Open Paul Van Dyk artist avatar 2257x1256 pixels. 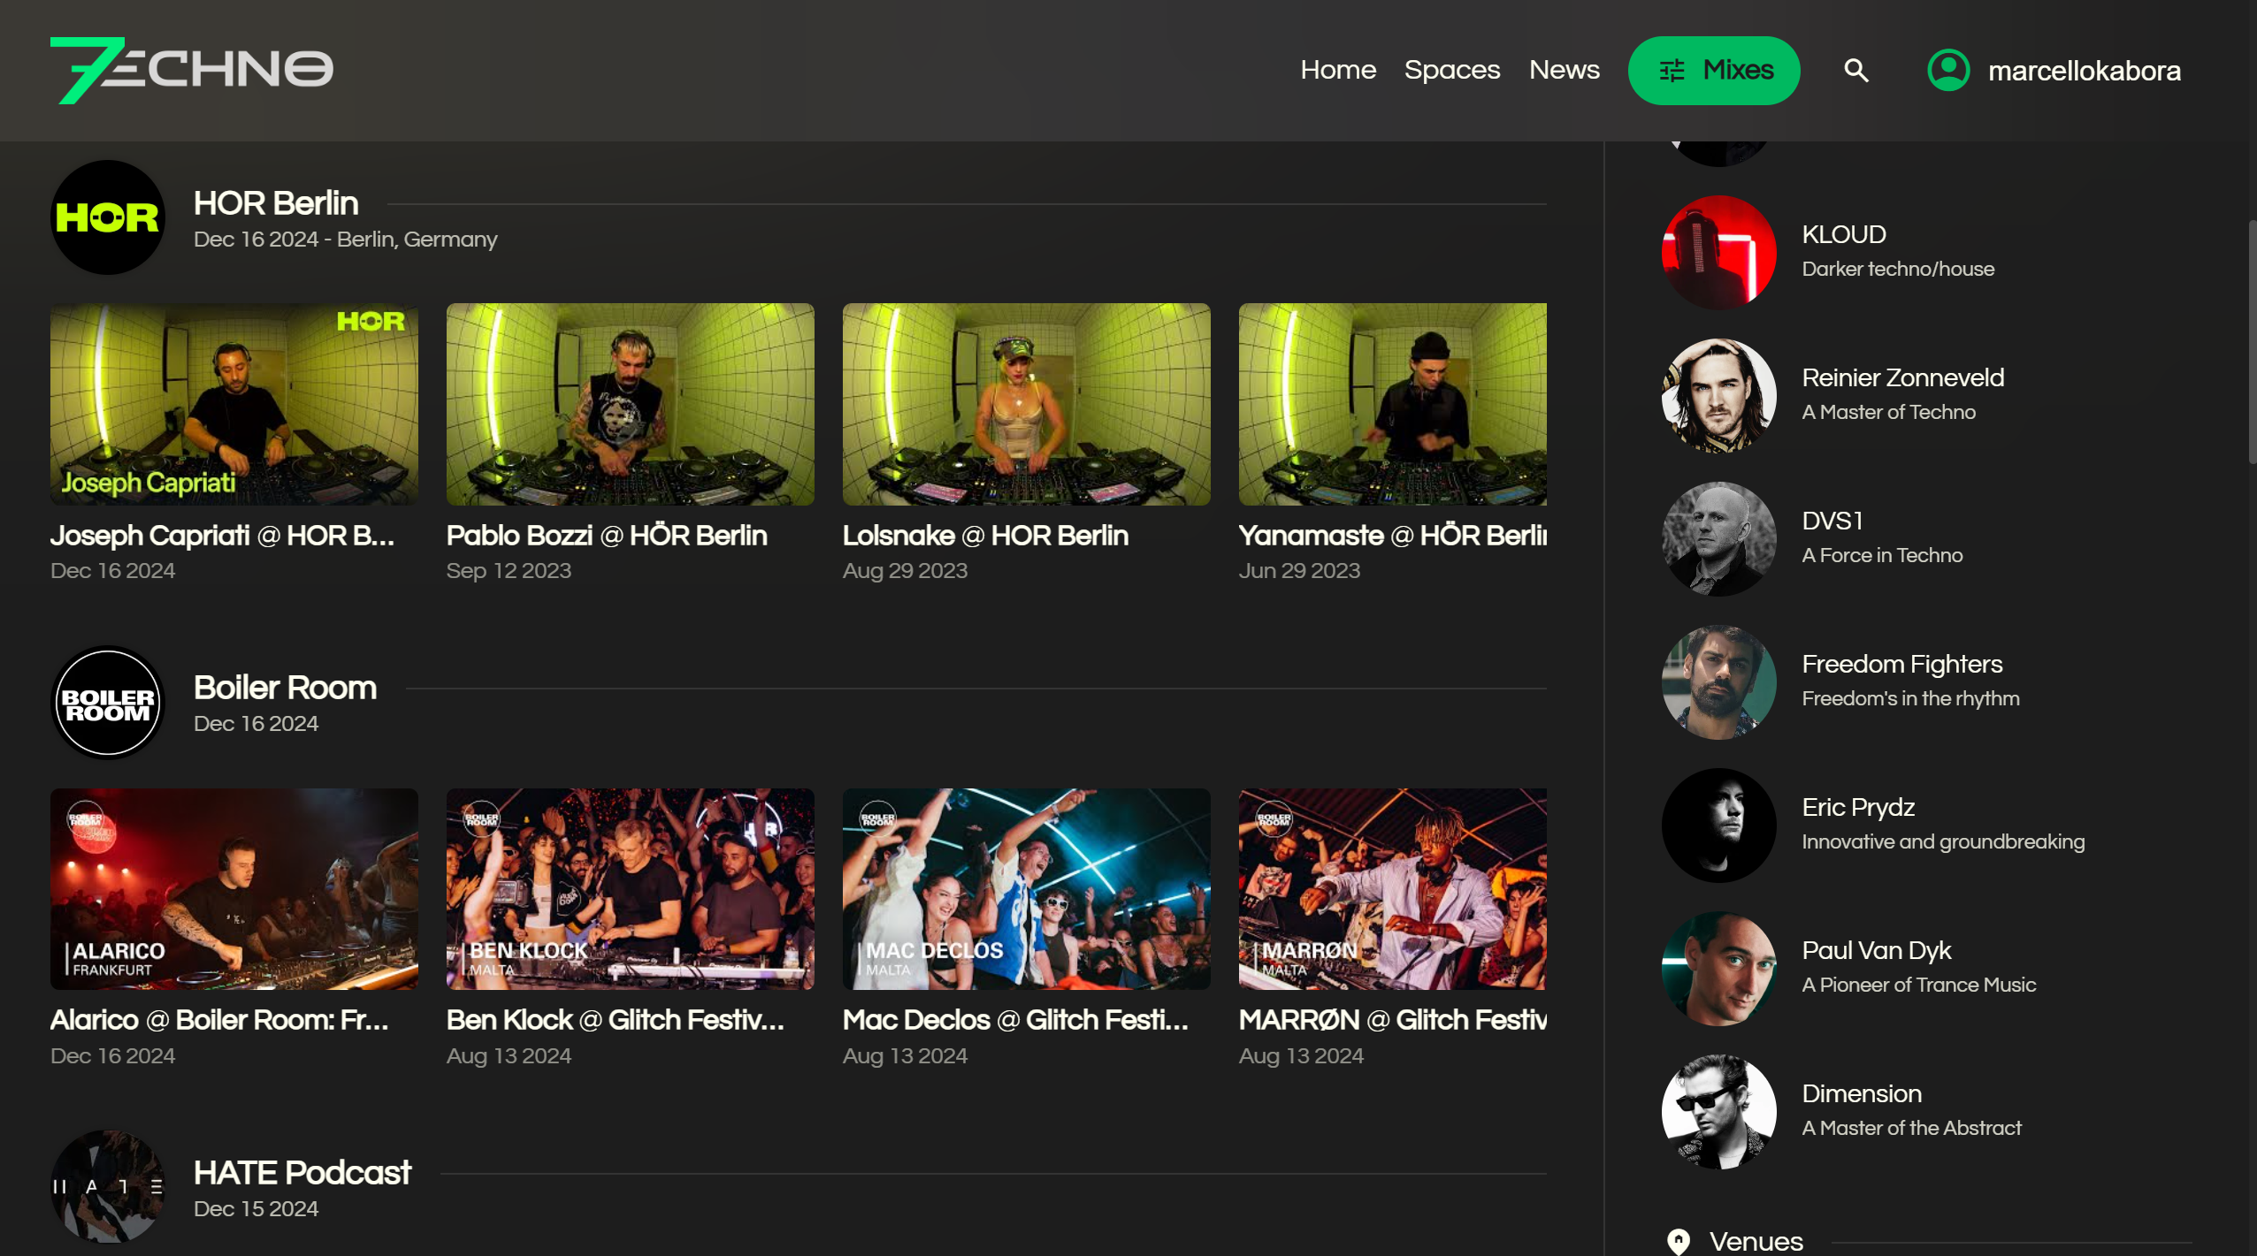click(1718, 968)
